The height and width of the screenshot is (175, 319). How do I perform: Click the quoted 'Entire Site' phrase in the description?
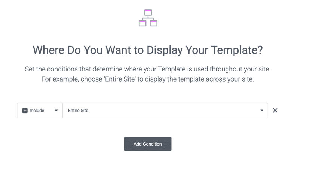[120, 79]
